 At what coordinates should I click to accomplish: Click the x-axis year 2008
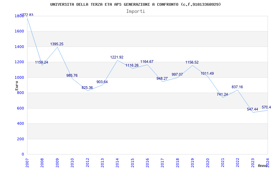42,163
